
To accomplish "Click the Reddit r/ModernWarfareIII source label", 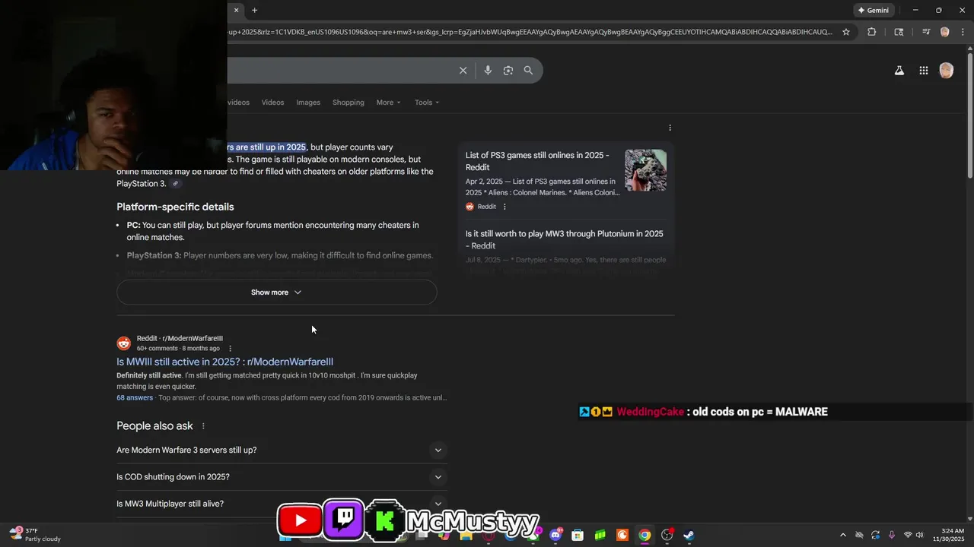I will coord(180,338).
